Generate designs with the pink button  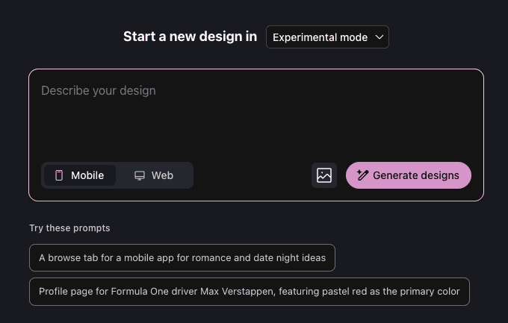click(x=409, y=175)
